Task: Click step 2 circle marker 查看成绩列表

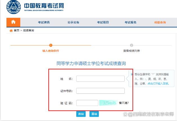Action: click(131, 45)
